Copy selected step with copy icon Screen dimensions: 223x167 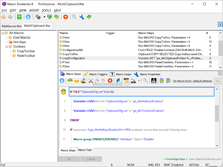coord(97,81)
